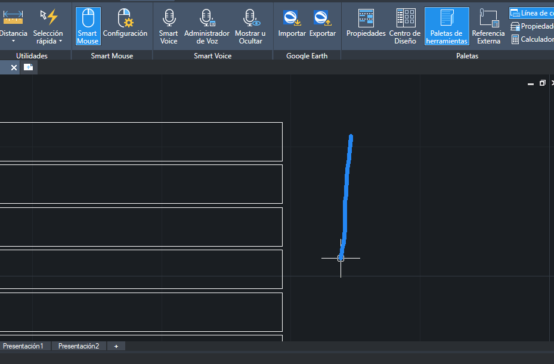Open the Distancia dropdown arrow
554x364 pixels.
click(14, 41)
